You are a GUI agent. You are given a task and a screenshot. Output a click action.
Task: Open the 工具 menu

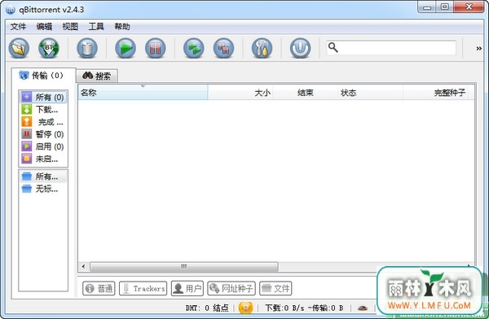pos(96,27)
